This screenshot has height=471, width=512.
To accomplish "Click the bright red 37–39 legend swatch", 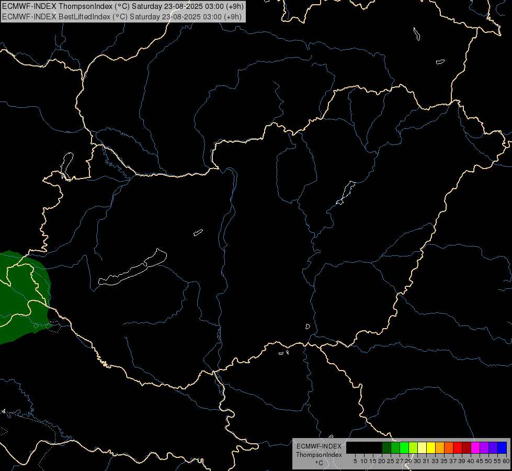I will pyautogui.click(x=458, y=448).
